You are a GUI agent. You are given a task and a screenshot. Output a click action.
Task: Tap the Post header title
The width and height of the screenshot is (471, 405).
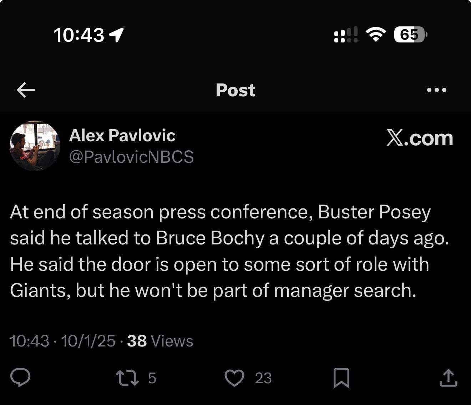(x=235, y=90)
